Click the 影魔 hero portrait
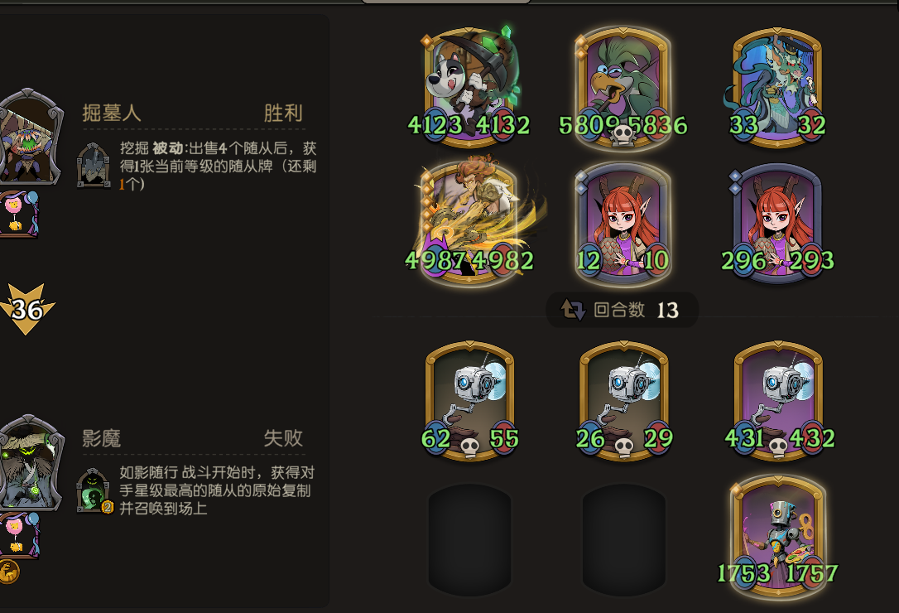 pos(29,462)
